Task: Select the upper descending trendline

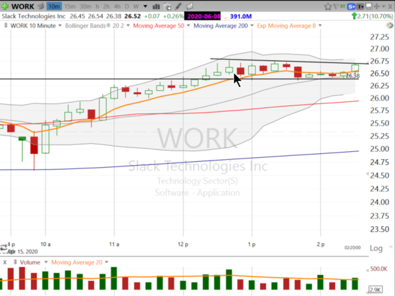Action: click(289, 61)
